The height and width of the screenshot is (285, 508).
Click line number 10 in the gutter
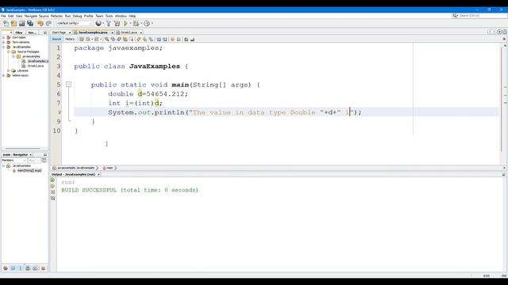(x=56, y=131)
